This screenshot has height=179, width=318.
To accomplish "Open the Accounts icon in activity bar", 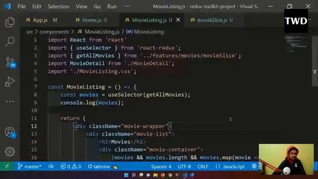I will pos(10,132).
